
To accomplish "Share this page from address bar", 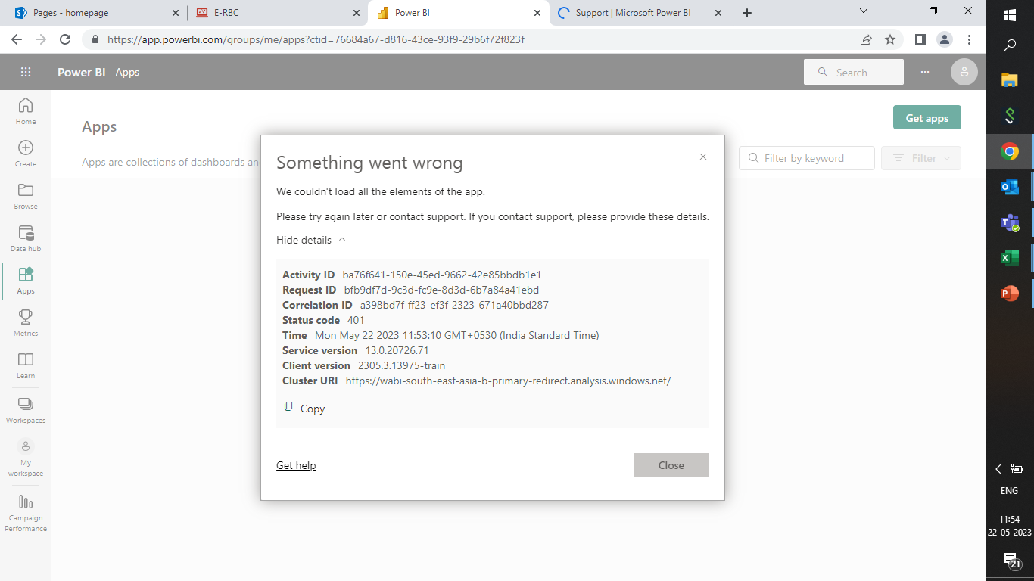I will coord(866,39).
